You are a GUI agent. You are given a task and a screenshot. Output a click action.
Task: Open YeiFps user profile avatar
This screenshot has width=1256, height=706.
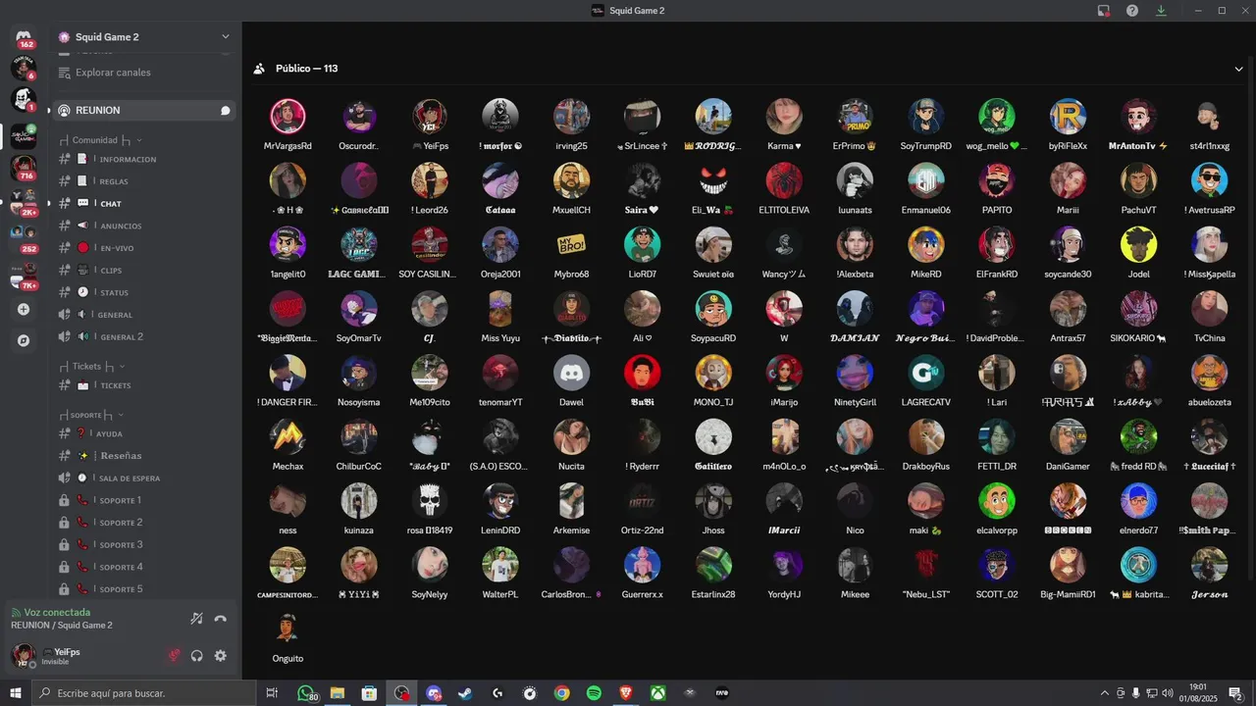[24, 656]
